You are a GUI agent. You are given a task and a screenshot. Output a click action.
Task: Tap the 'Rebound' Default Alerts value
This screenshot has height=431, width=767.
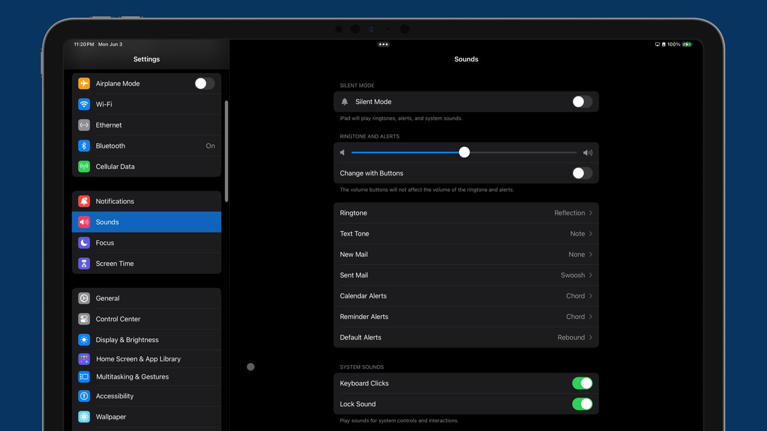pos(571,338)
